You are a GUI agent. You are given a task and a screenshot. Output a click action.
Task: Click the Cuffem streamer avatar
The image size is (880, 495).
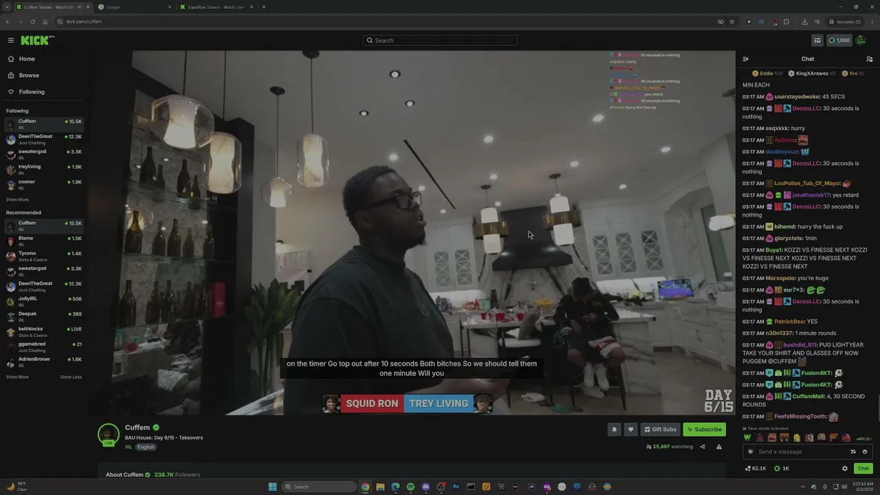point(109,434)
